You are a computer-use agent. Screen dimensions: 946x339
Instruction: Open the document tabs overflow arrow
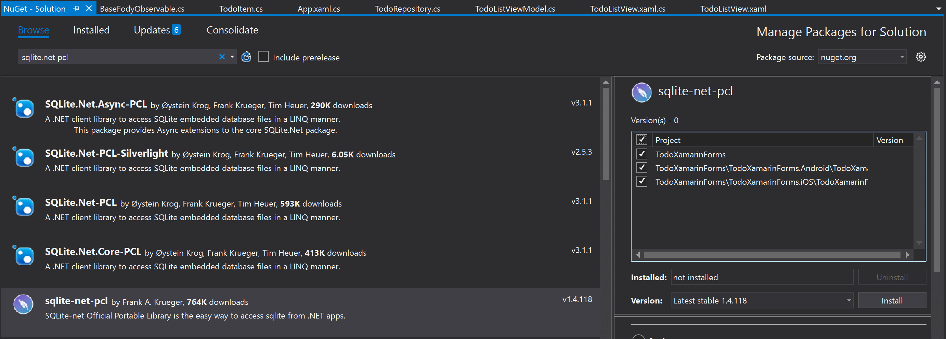(939, 9)
